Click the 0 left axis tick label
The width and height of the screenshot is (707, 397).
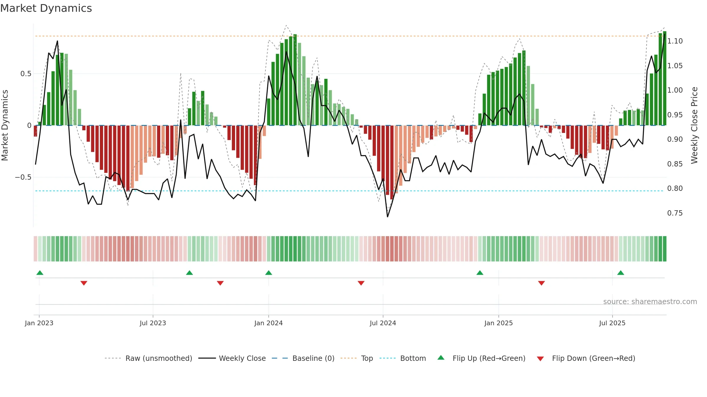29,126
